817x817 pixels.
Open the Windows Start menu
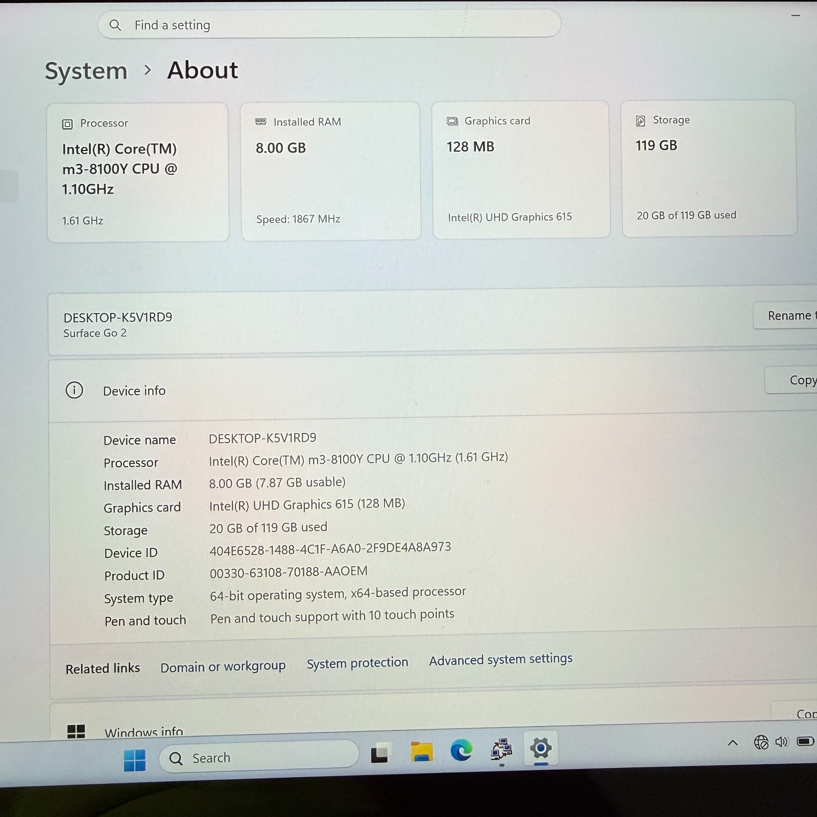(x=135, y=760)
